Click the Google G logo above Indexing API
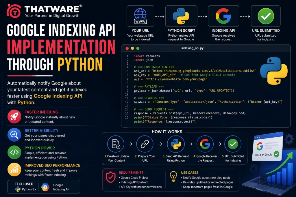Screen dimensions: 296x197 [223, 16]
